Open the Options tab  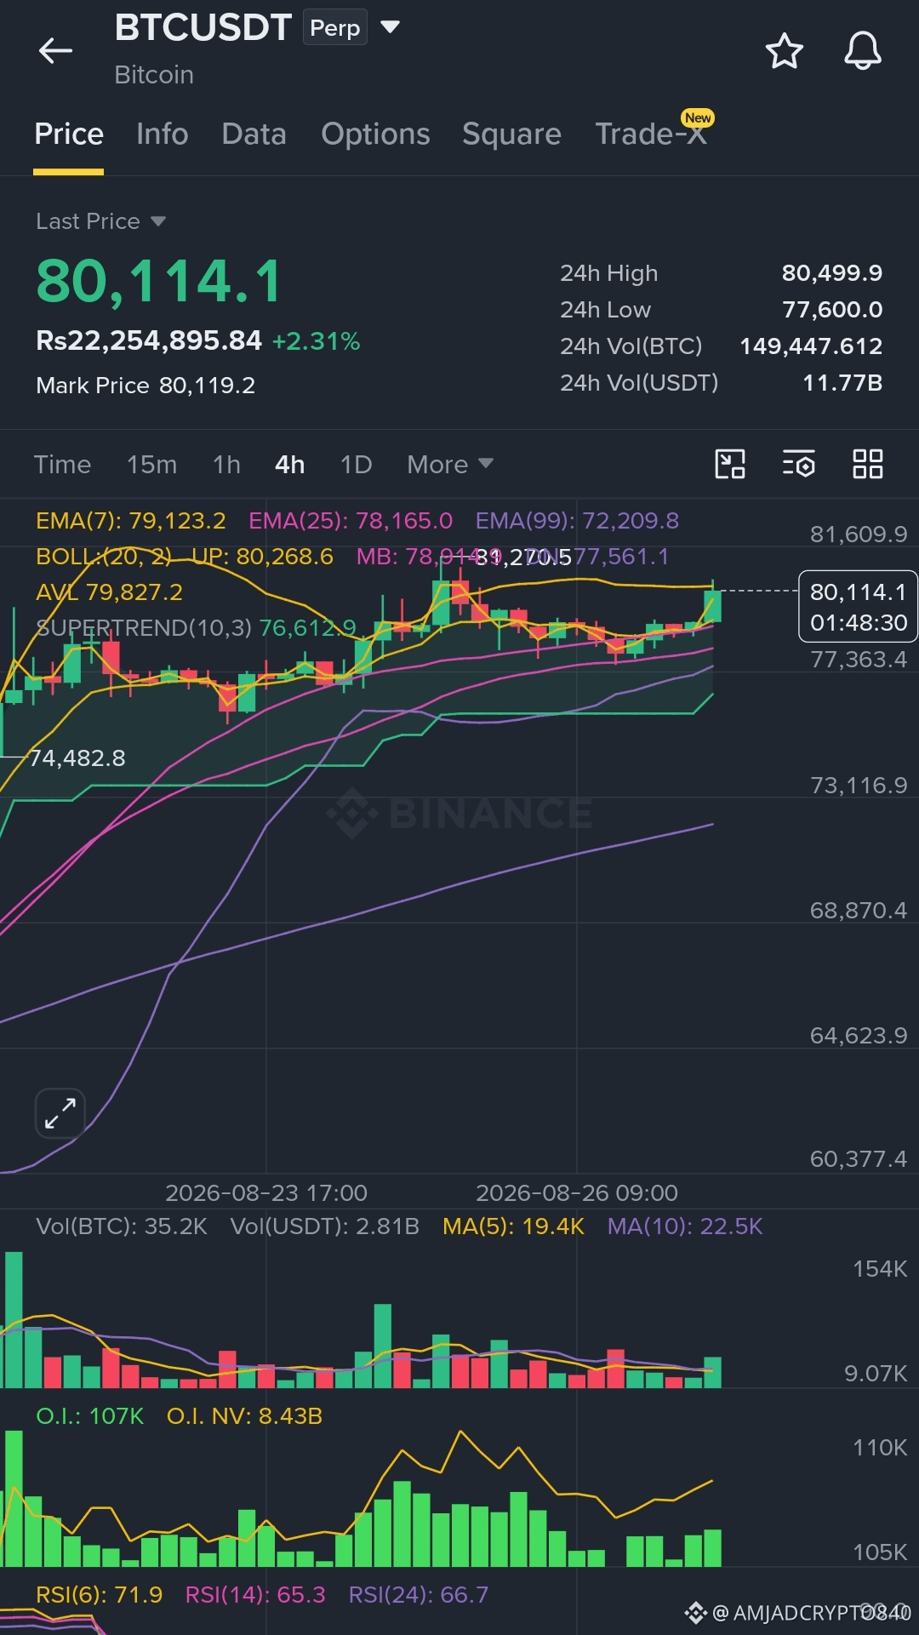[x=375, y=134]
